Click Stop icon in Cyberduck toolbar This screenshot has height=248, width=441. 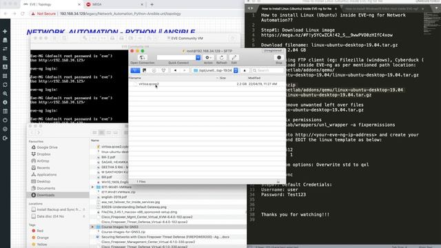point(278,57)
